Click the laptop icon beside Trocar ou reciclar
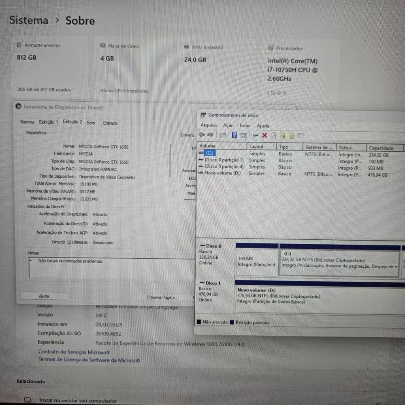The height and width of the screenshot is (405, 405). (x=28, y=400)
